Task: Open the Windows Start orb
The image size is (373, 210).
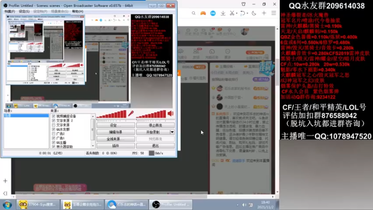Action: point(7,204)
